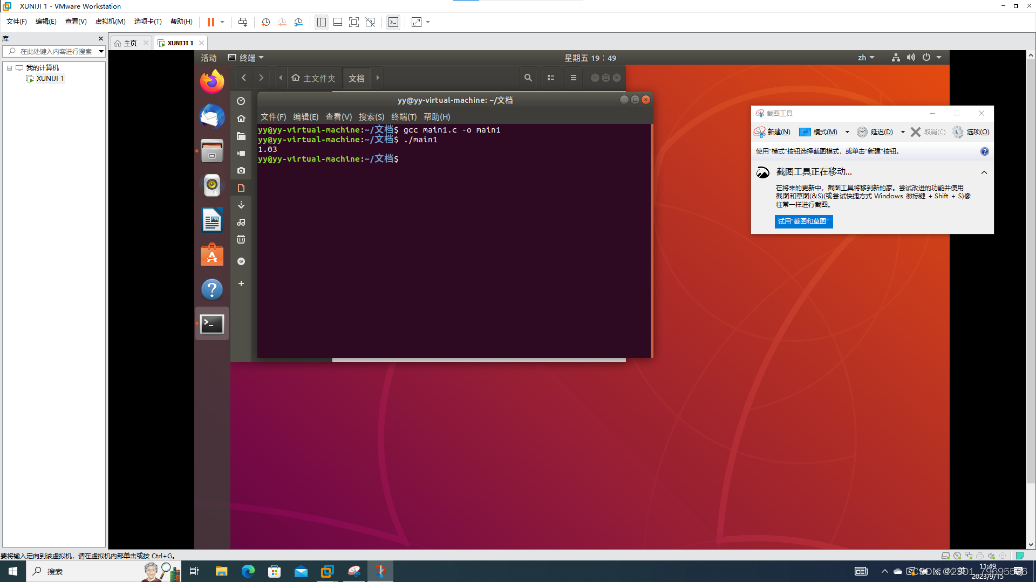This screenshot has width=1036, height=582.
Task: Toggle file manager list/grid view icon
Action: click(x=551, y=78)
